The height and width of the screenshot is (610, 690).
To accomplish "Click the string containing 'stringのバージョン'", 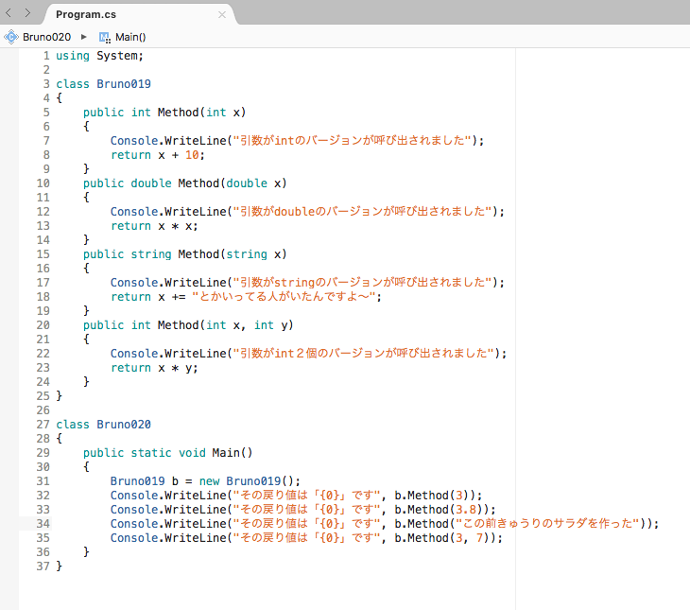I will click(362, 283).
